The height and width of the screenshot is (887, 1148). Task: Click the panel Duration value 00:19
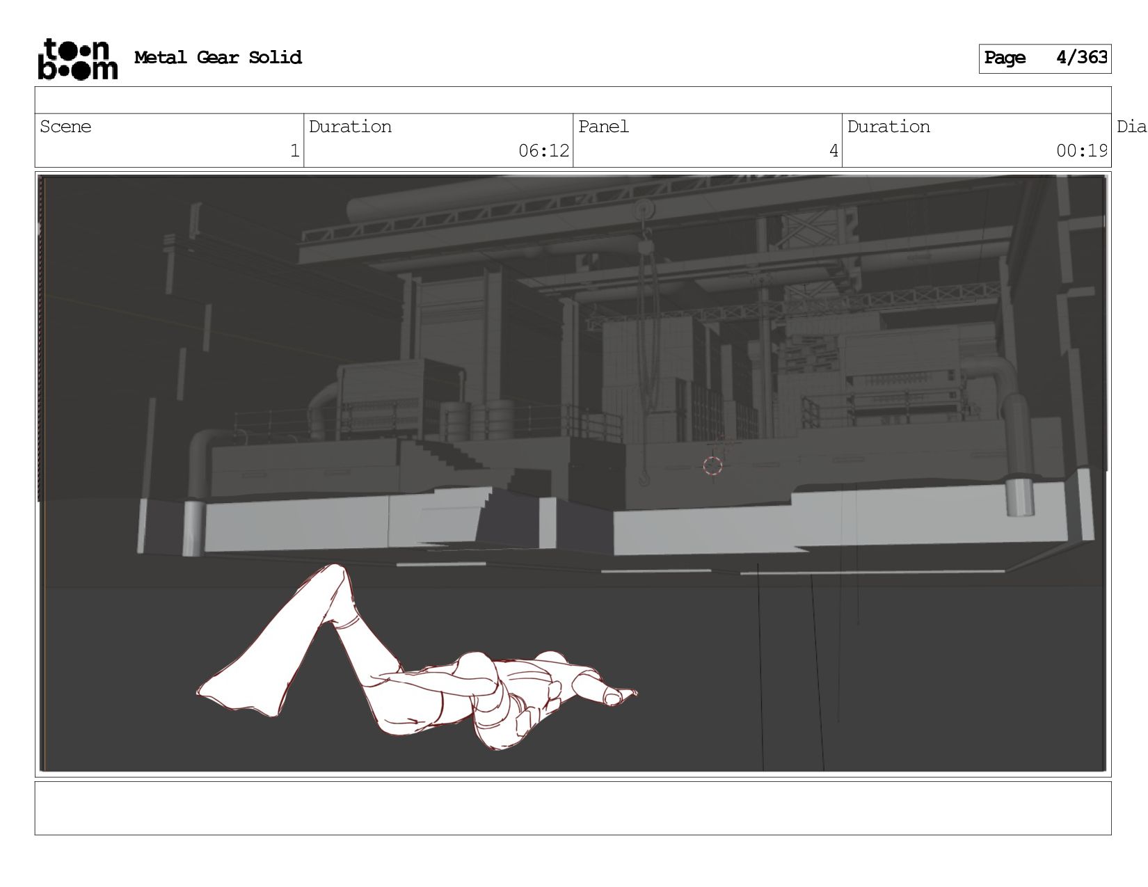(x=1081, y=150)
